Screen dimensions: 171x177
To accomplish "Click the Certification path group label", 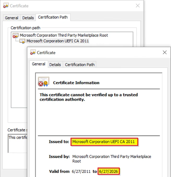I will (x=25, y=28).
